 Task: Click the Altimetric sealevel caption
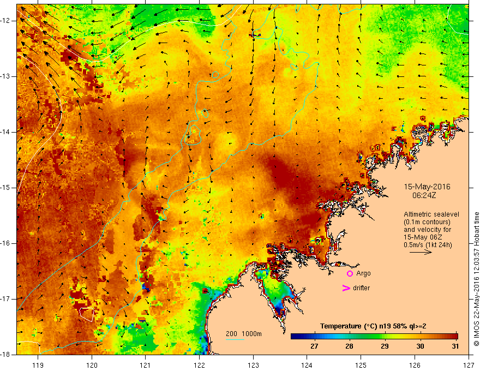pos(431,214)
